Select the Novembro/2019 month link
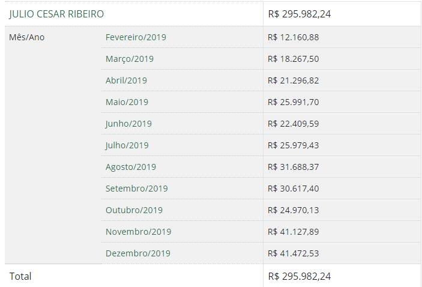This screenshot has width=422, height=287. (x=138, y=232)
